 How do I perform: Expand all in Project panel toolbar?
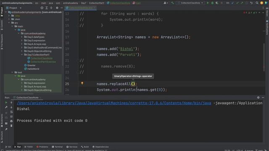click(x=47, y=8)
